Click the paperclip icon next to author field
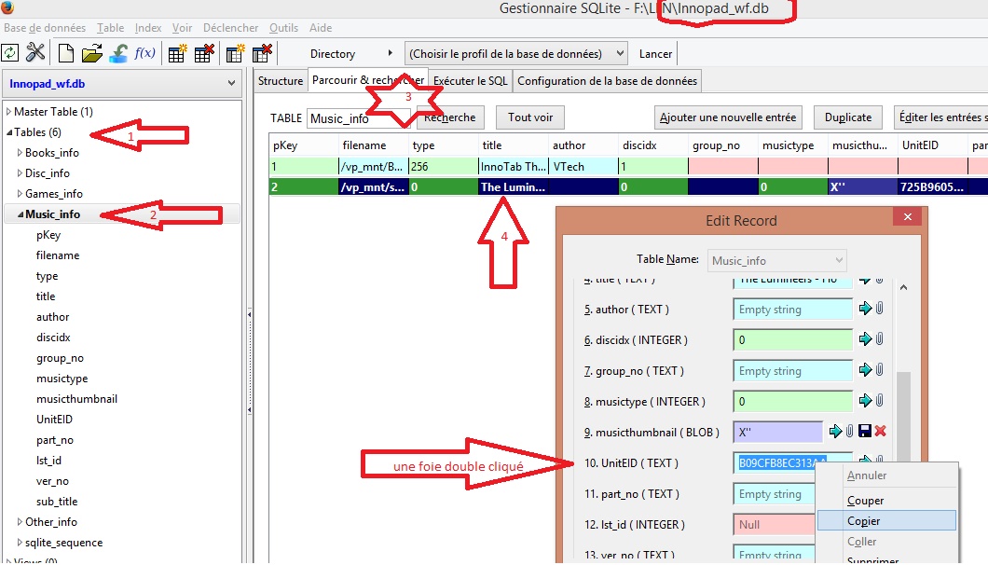Viewport: 988px width, 565px height. 878,310
